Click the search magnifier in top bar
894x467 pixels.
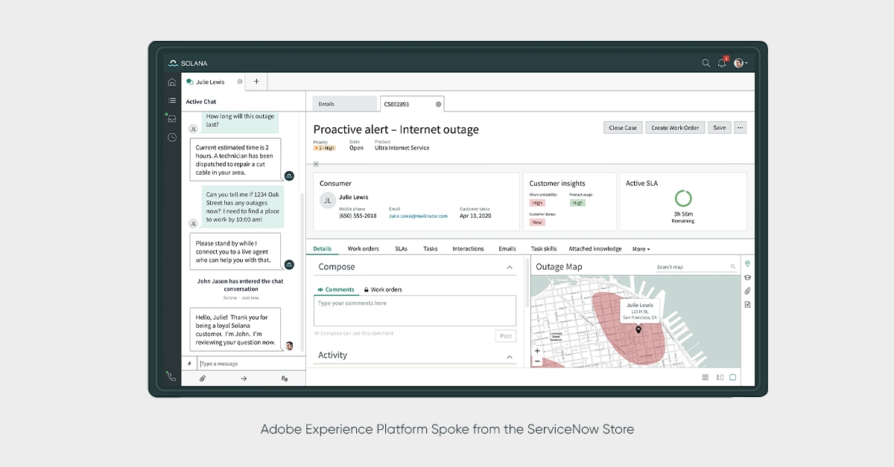[706, 63]
